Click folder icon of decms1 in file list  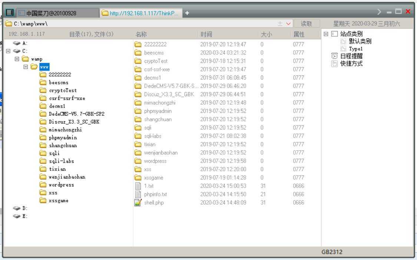click(x=138, y=78)
